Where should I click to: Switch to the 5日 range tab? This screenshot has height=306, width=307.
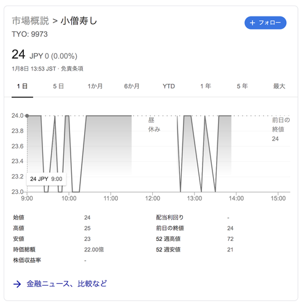[x=58, y=86]
